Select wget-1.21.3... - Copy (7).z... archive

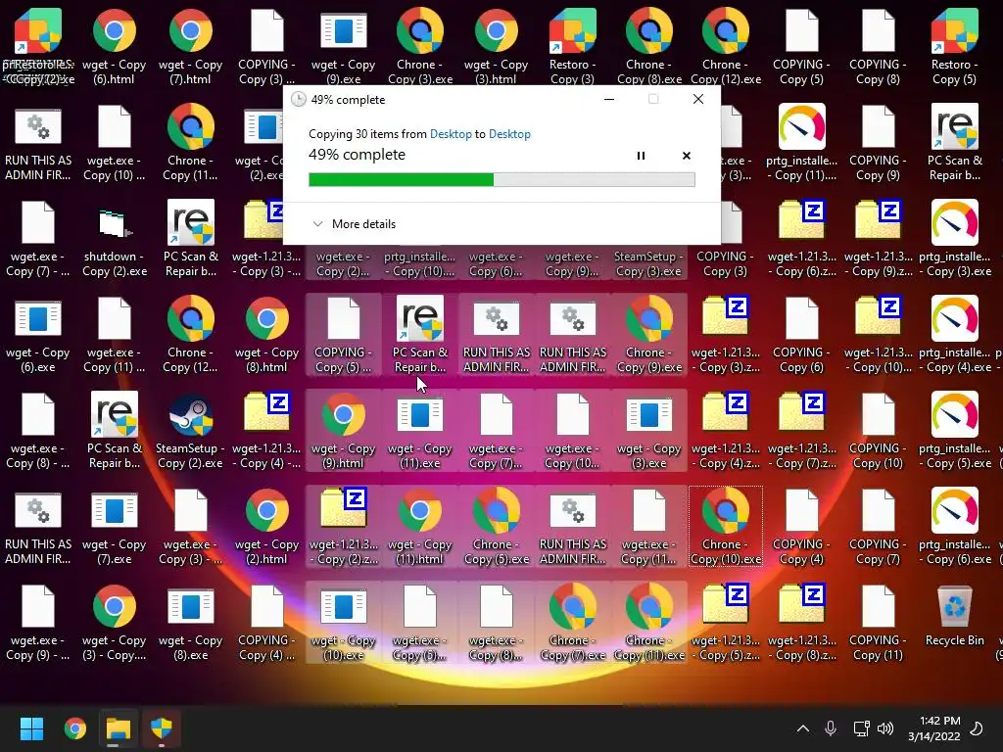(801, 431)
